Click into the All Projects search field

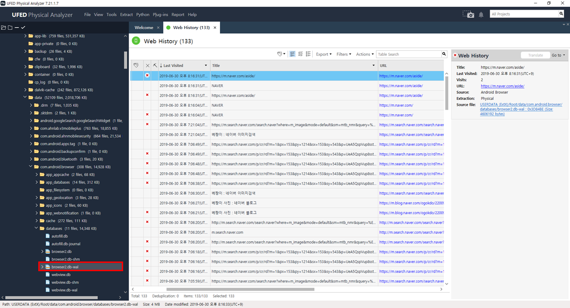tap(524, 14)
